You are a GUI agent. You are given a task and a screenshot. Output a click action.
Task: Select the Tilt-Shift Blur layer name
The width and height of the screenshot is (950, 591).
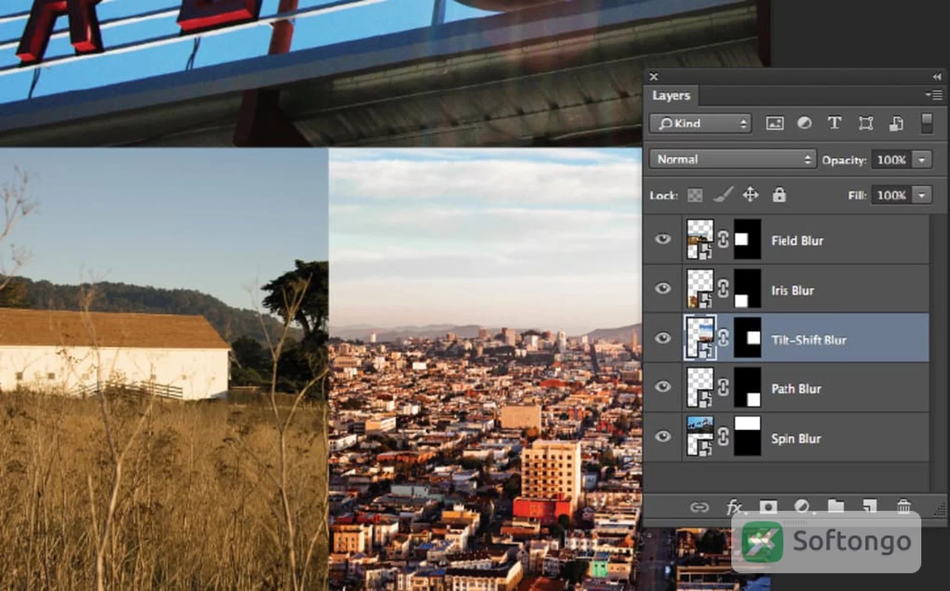pyautogui.click(x=809, y=340)
